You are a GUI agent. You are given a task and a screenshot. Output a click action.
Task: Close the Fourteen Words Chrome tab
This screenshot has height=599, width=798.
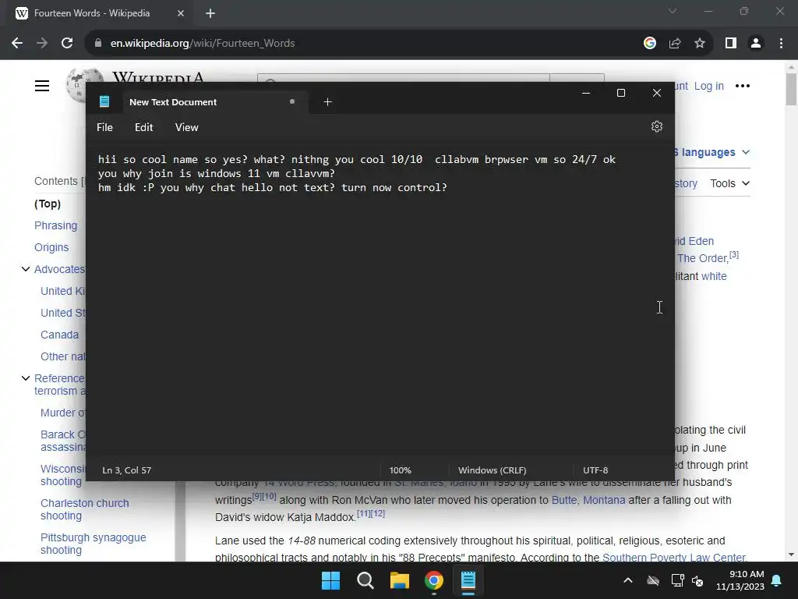[x=181, y=13]
